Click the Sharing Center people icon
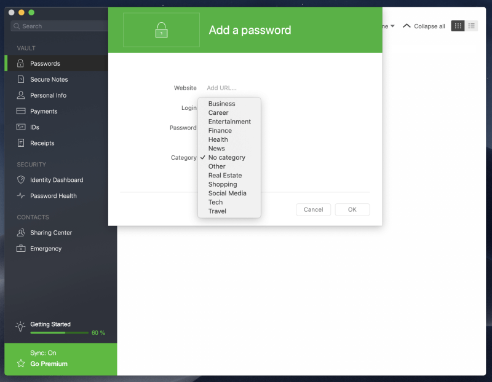The image size is (492, 382). 21,232
